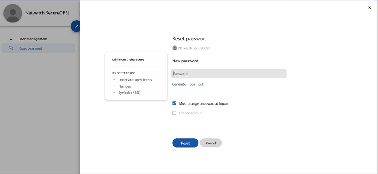Focus the New password input field

(229, 74)
